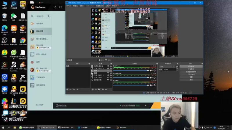Open 360 browser desktop icon
Image resolution: width=232 pixels, height=130 pixels.
coord(14,54)
